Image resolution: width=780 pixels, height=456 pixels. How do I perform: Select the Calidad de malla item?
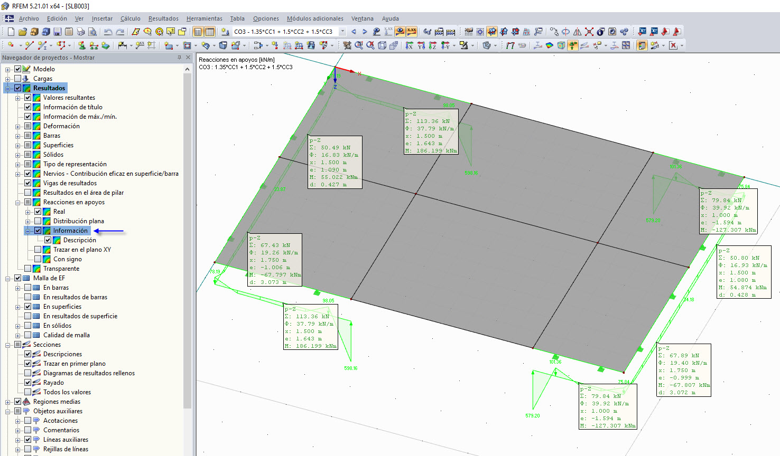pos(67,335)
